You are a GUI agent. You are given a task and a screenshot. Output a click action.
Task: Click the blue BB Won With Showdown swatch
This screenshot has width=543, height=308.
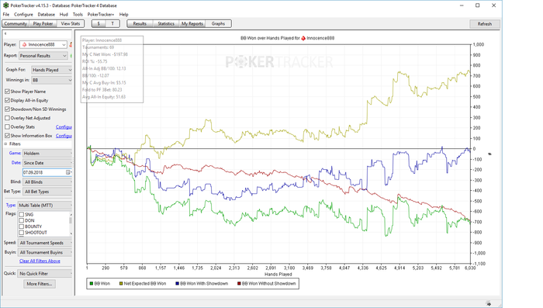178,283
